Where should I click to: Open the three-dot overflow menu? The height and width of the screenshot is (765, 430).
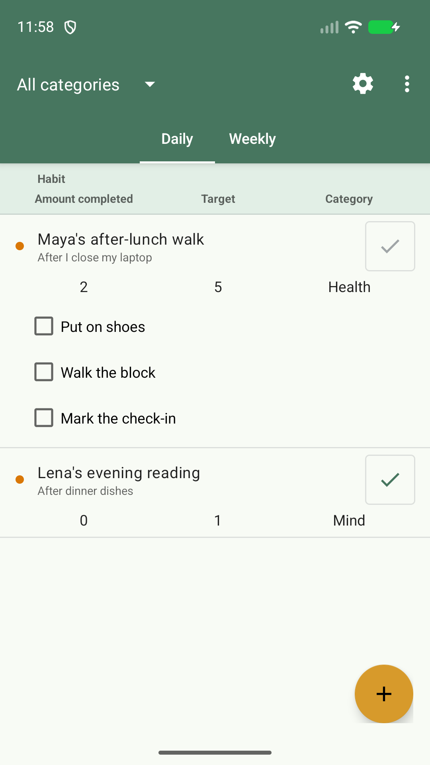(x=407, y=84)
